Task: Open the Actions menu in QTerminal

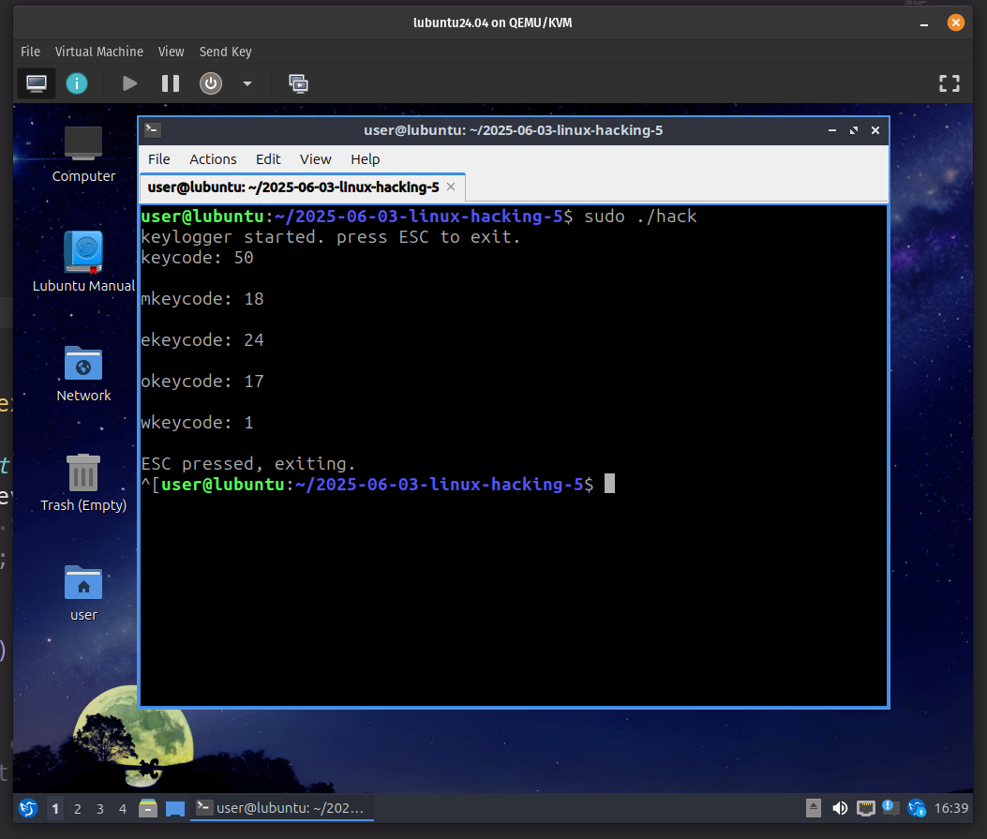Action: click(213, 159)
